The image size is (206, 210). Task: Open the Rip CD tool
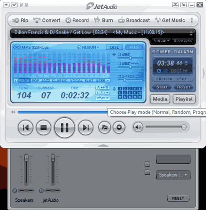[x=20, y=20]
